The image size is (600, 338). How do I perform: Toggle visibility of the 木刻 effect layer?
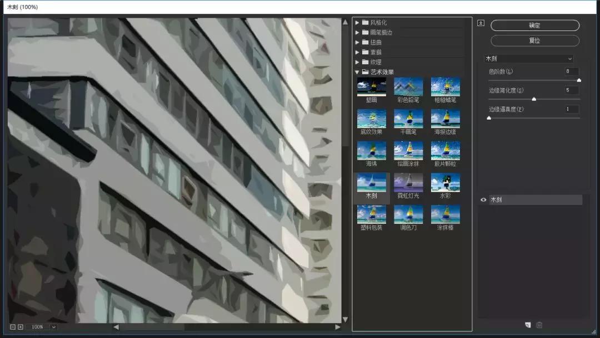coord(483,199)
